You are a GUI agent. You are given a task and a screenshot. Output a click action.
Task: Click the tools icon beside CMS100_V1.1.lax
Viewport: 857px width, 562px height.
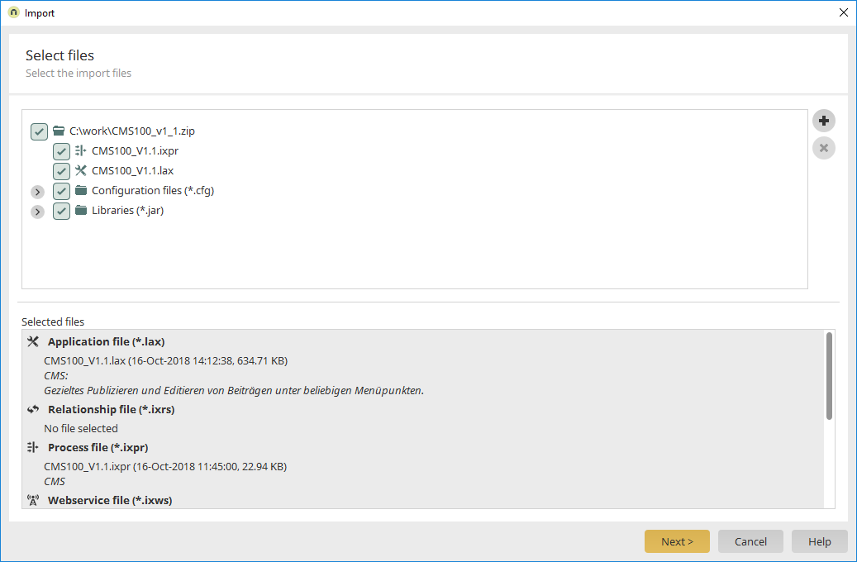[81, 170]
